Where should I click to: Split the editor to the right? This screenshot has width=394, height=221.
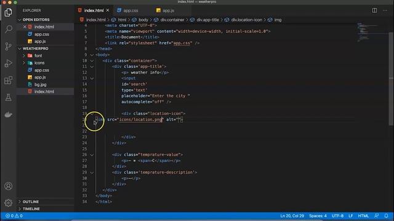click(x=374, y=10)
